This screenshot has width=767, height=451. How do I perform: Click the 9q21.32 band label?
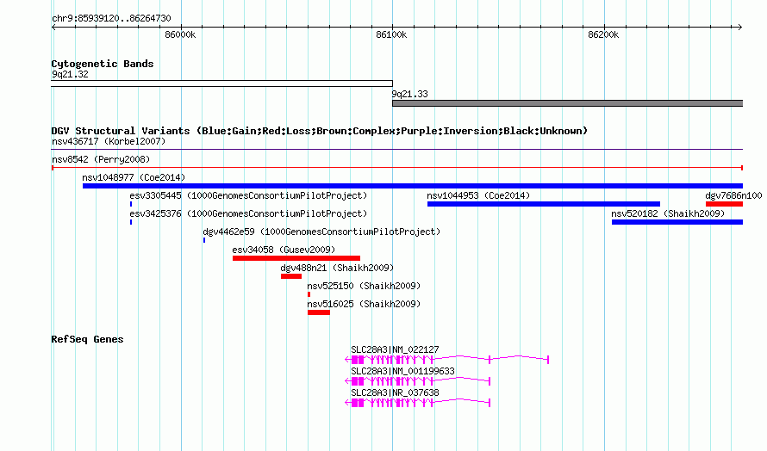[70, 74]
